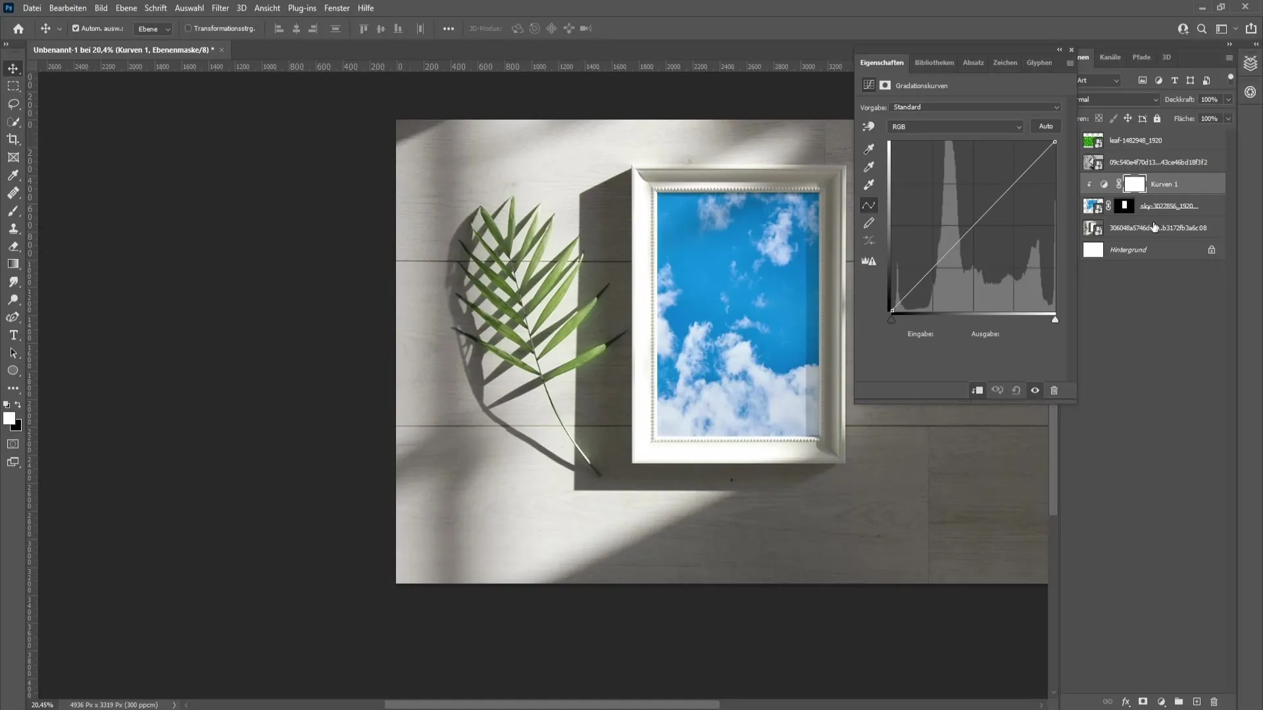Click the Deckkraft 100% value field

click(x=1209, y=99)
